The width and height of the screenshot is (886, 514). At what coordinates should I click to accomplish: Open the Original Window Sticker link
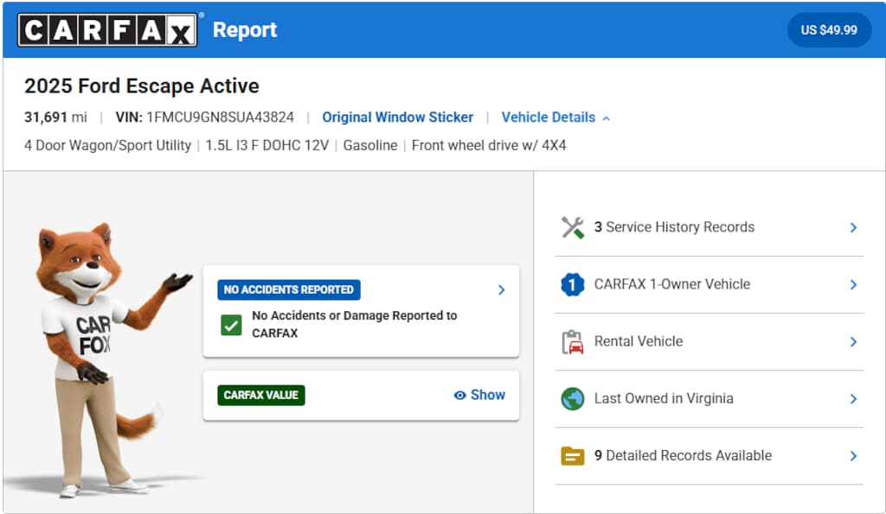point(398,117)
